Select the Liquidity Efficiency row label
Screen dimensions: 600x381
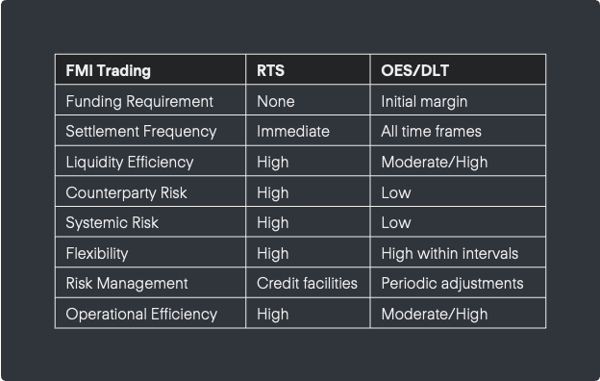tap(150, 162)
